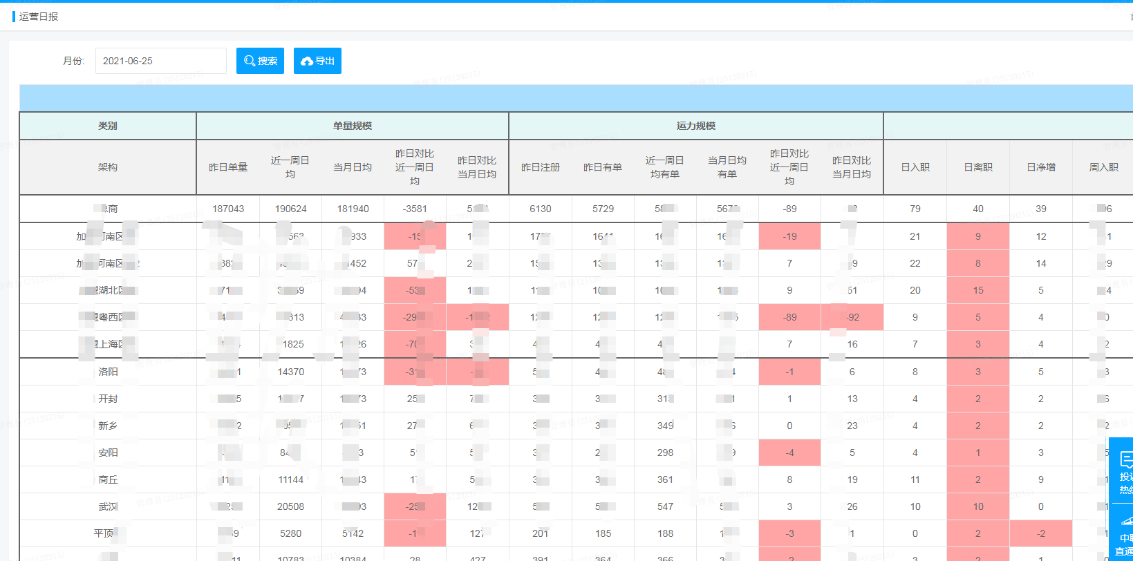1133x561 pixels.
Task: Click the 当月日均 header under 单量规模
Action: [353, 167]
